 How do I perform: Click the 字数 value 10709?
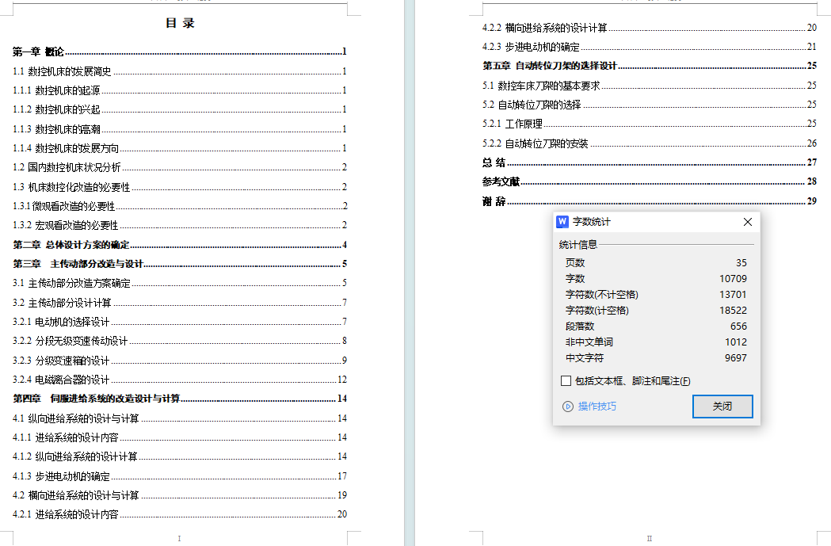[x=733, y=279]
